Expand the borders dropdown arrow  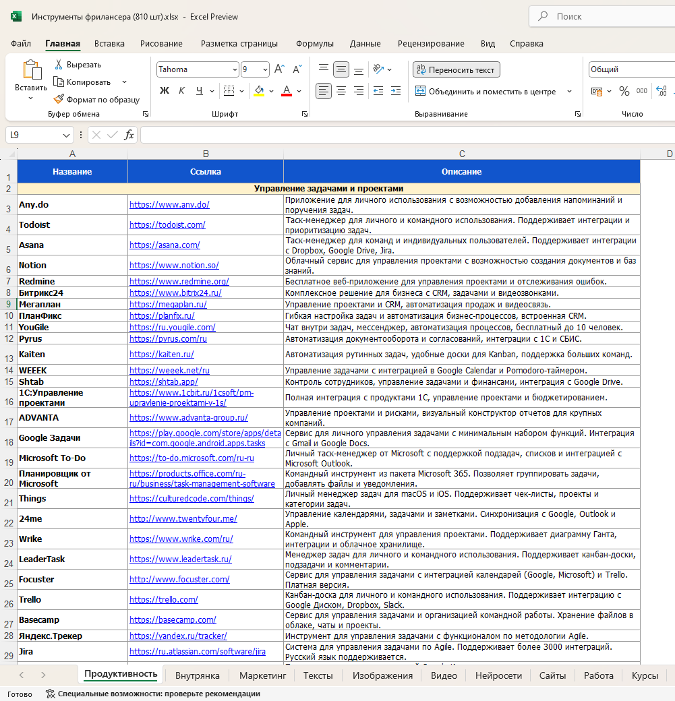click(x=241, y=91)
